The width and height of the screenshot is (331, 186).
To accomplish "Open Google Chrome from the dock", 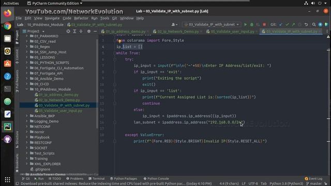I will (x=7, y=26).
